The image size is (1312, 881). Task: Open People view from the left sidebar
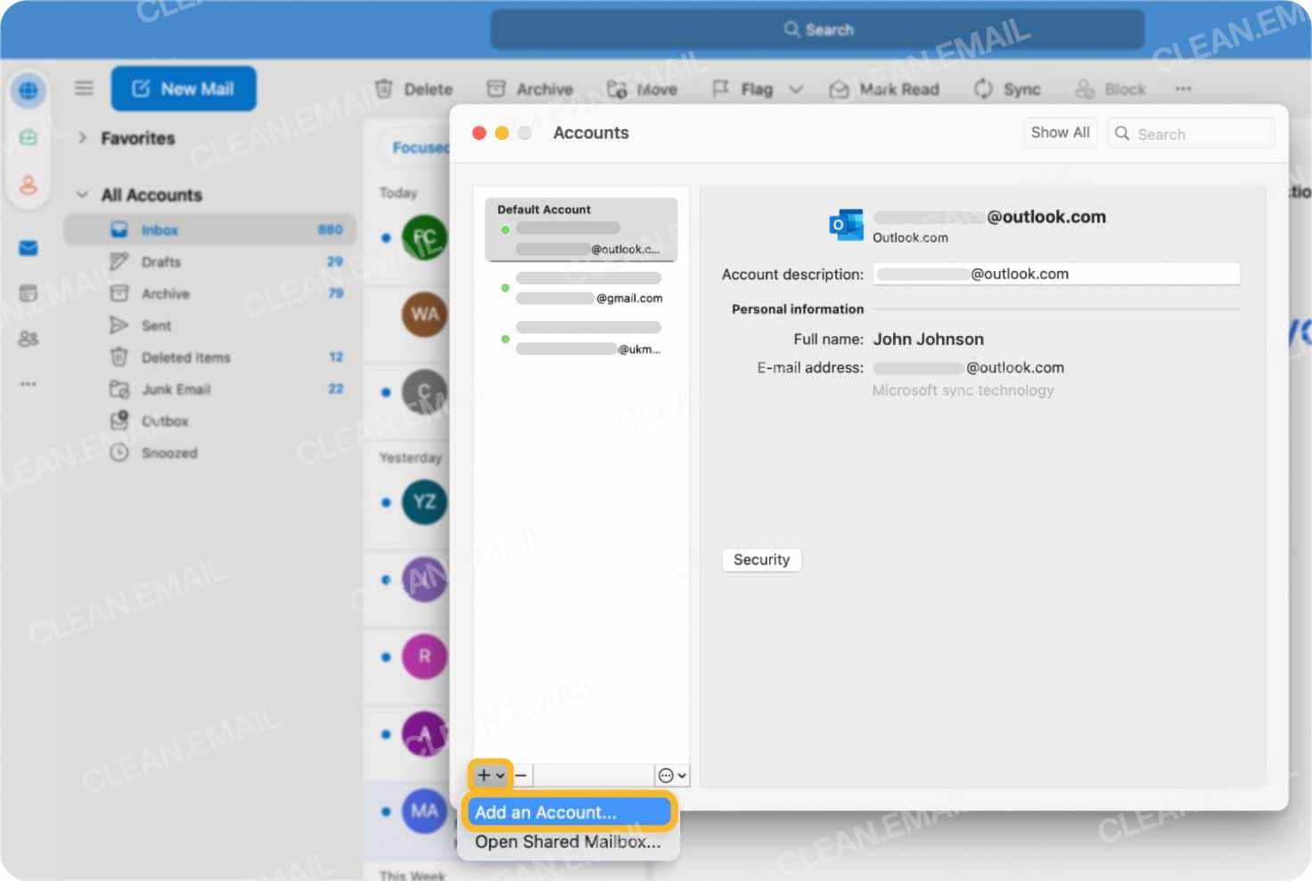(29, 339)
